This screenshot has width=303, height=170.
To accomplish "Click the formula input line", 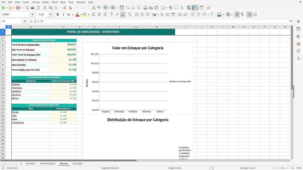I will click(x=166, y=21).
